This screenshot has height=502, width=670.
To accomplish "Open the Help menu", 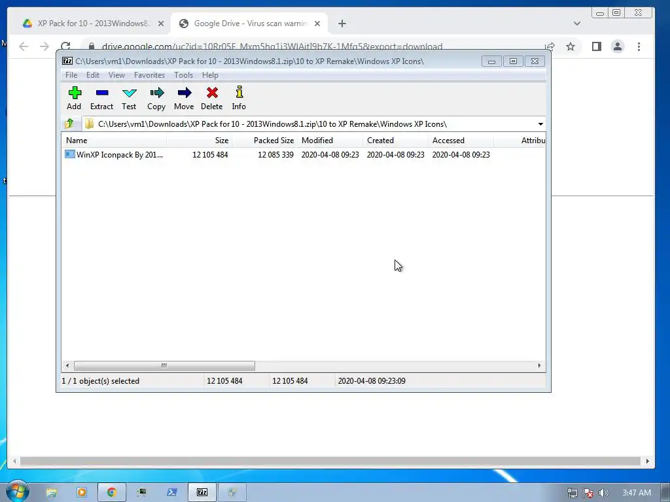I will coord(210,75).
